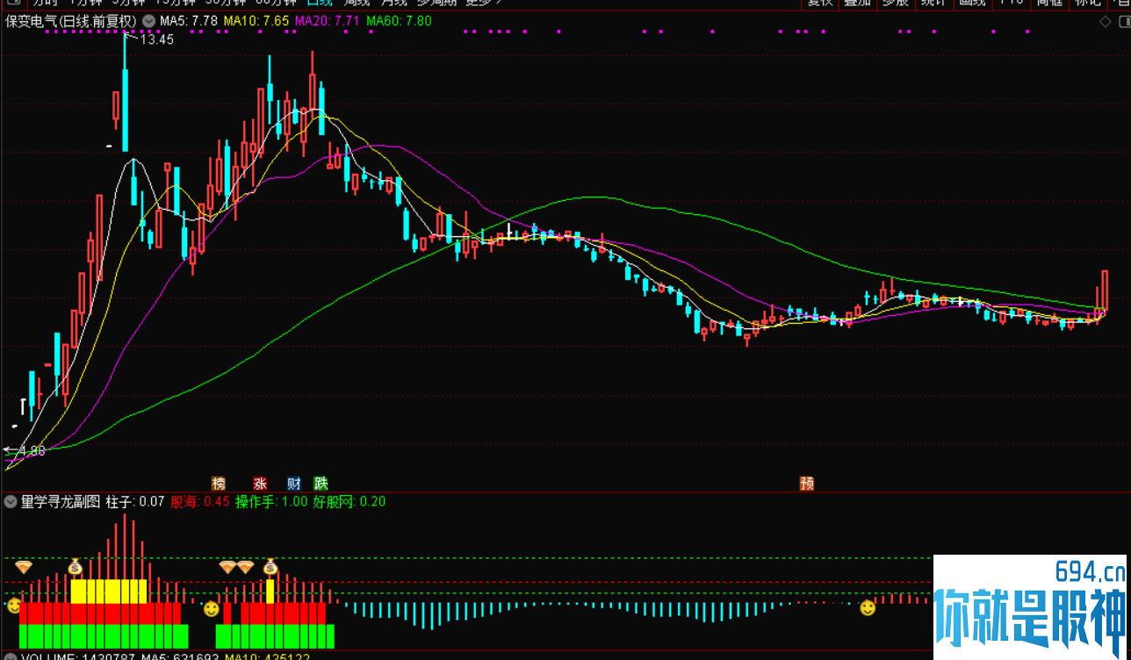Select the latest red candlestick at chart right edge
Image resolution: width=1131 pixels, height=660 pixels.
tap(1104, 291)
